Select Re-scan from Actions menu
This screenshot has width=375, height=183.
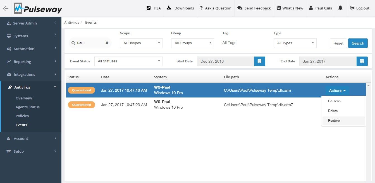343,101
